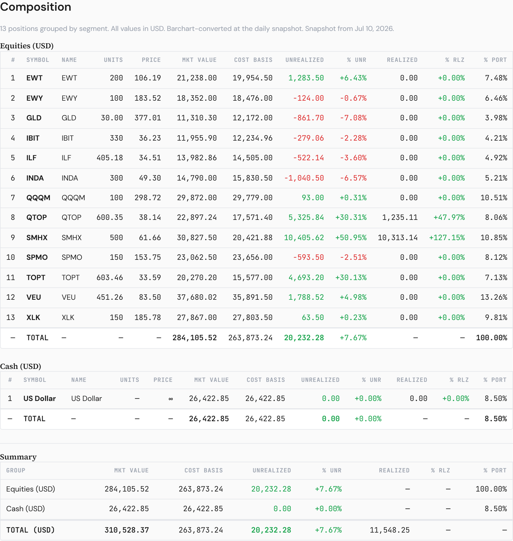Viewport: 513px width, 541px height.
Task: Click EWT market value 21,238.00
Action: (197, 78)
